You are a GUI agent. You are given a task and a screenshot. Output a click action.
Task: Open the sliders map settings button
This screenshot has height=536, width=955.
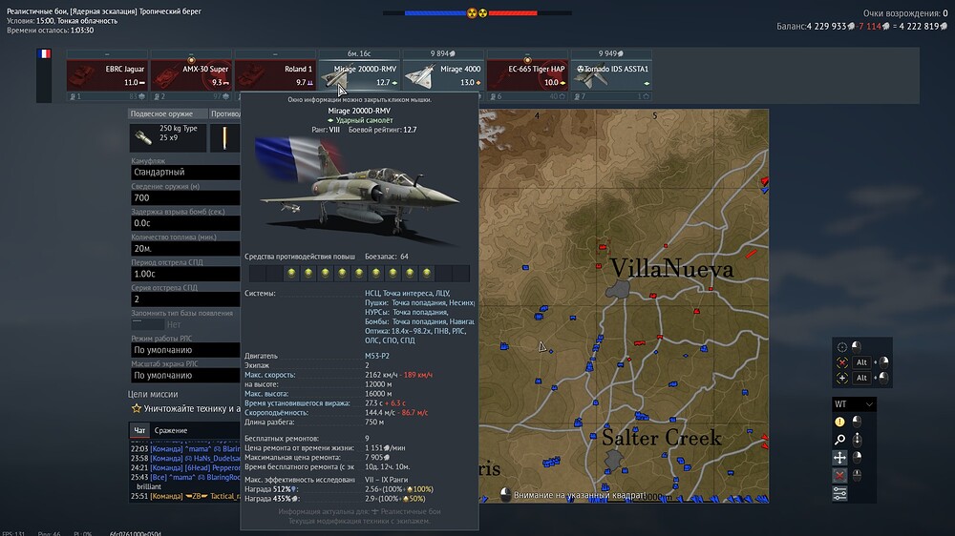[x=839, y=493]
